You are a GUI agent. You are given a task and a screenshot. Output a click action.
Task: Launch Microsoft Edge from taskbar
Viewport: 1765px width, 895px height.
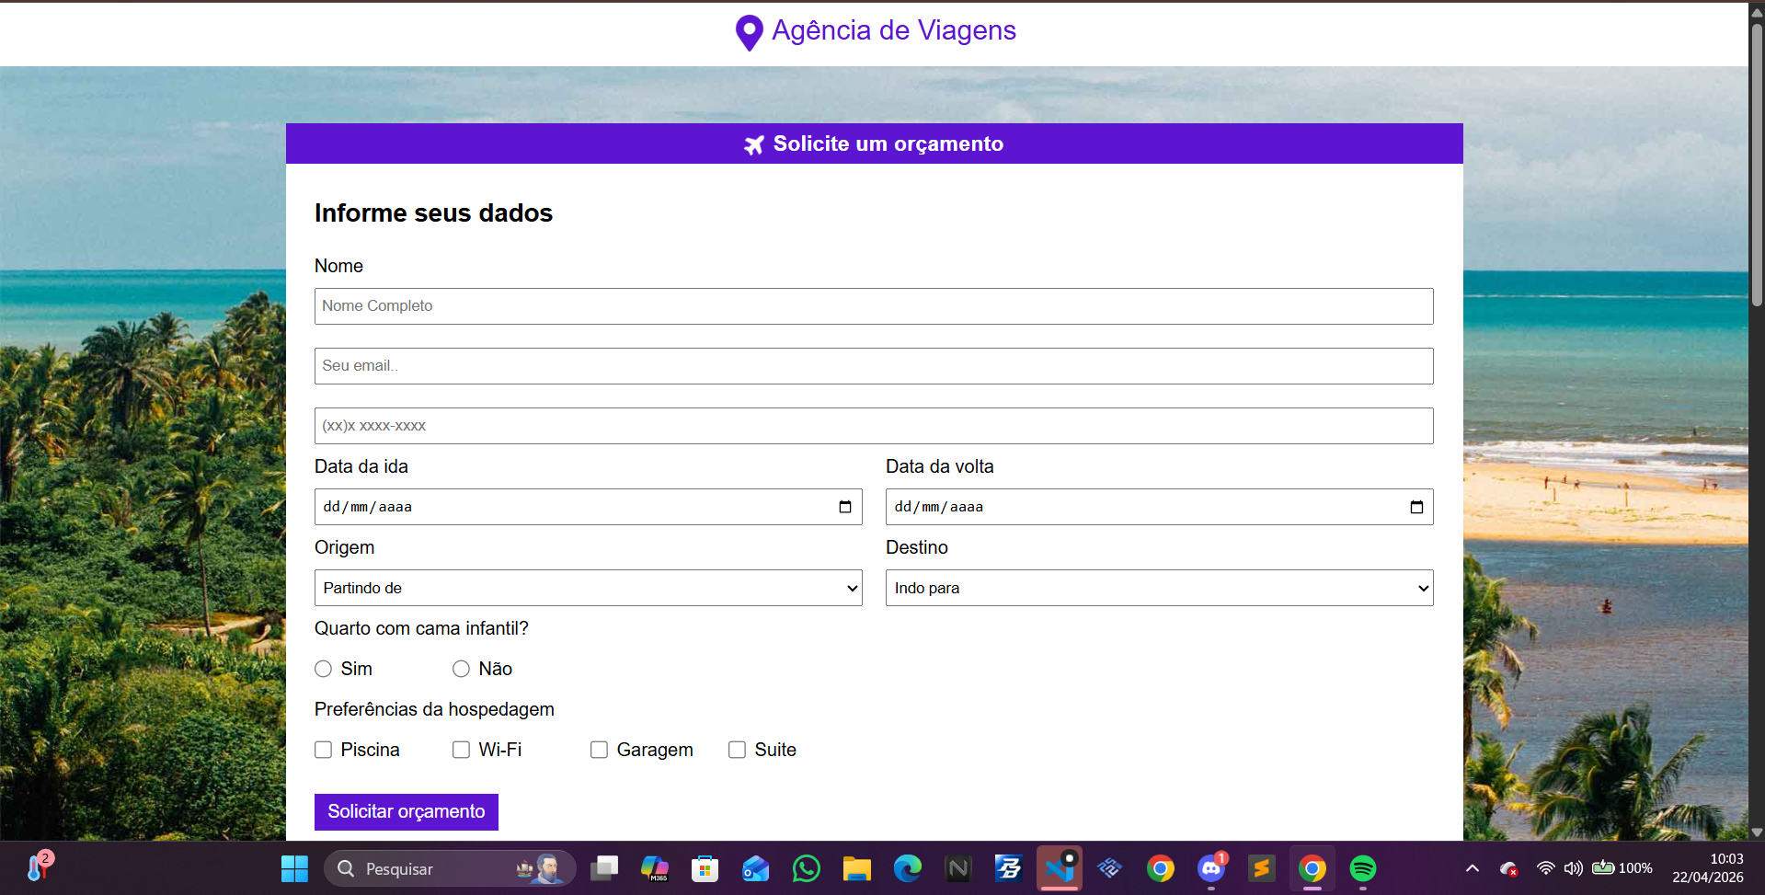[908, 868]
